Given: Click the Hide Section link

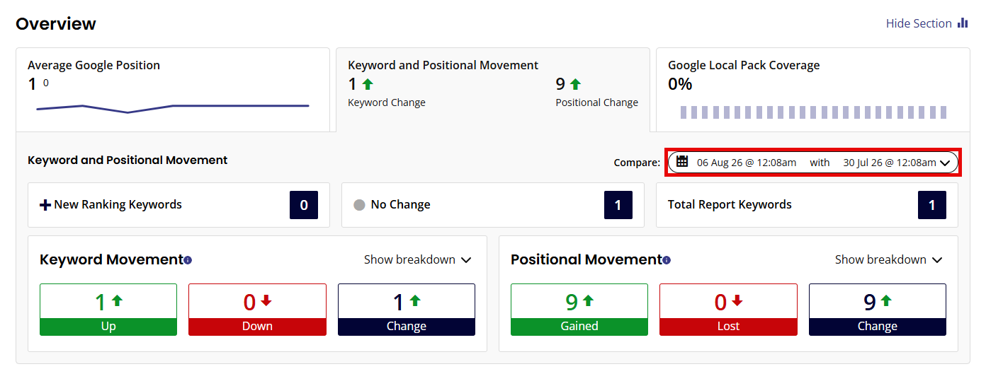Looking at the screenshot, I should point(919,23).
